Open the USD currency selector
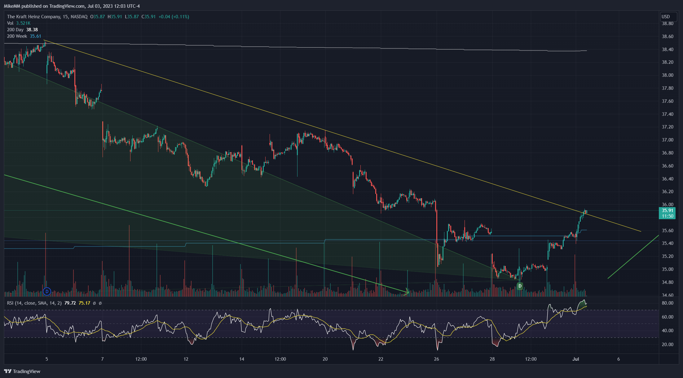Screen dimensions: 683x378 [668, 17]
